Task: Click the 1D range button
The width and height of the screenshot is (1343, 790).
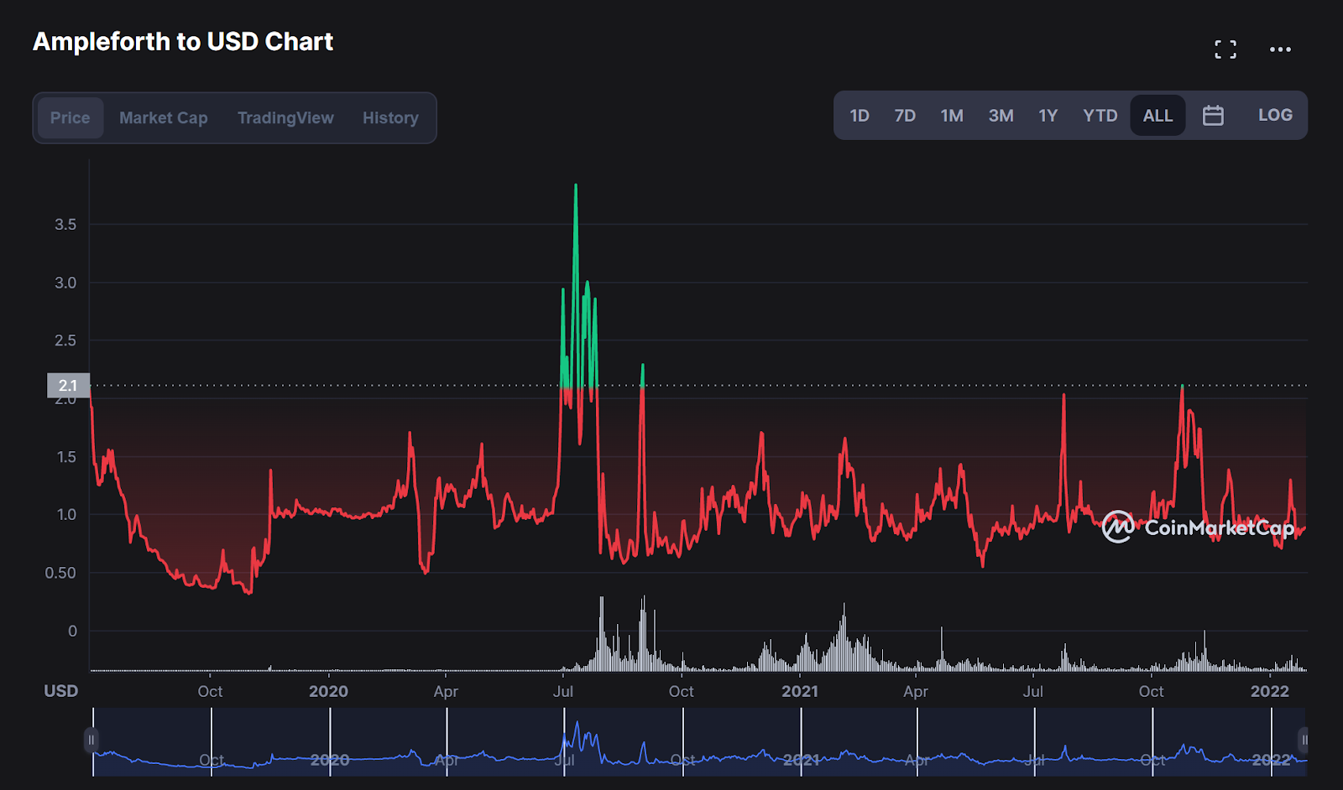Action: point(860,115)
